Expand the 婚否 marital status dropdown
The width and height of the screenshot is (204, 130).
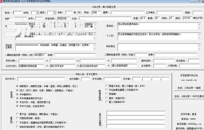coord(55,12)
